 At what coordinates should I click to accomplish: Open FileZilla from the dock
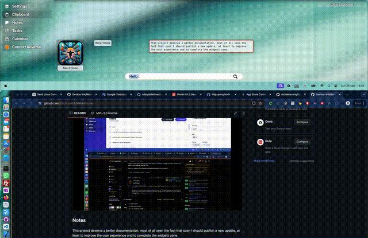[x=5, y=183]
